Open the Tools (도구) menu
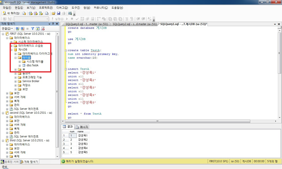The width and height of the screenshot is (282, 169). tap(76, 7)
